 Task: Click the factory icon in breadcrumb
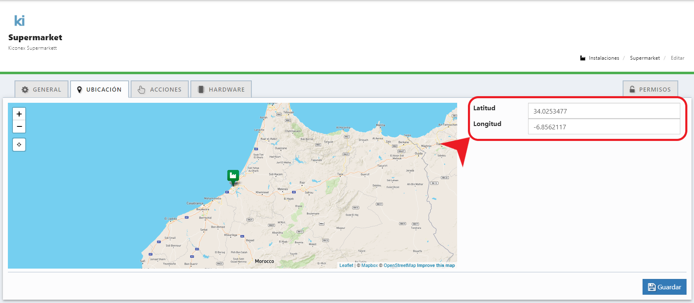[x=583, y=58]
